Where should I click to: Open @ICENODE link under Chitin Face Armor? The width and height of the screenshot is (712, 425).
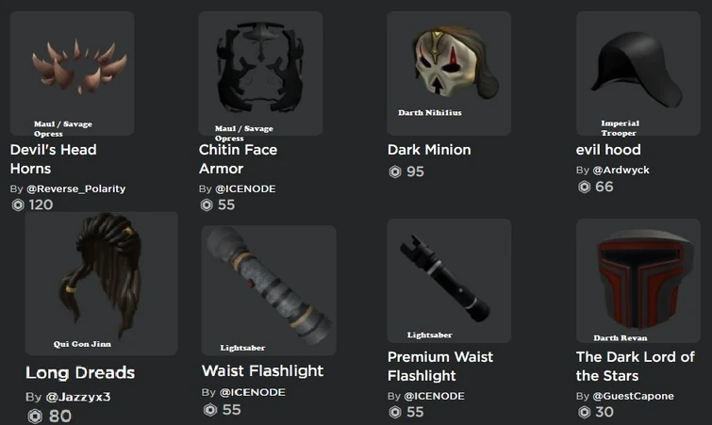point(245,188)
